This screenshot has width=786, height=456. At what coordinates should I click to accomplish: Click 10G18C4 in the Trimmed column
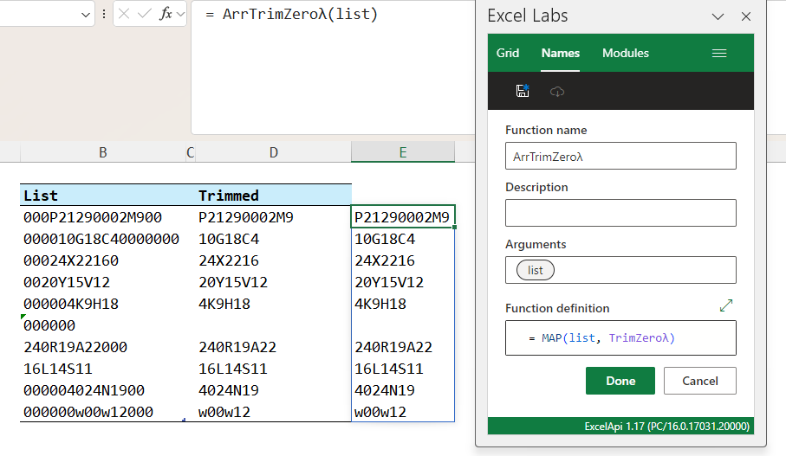point(229,239)
